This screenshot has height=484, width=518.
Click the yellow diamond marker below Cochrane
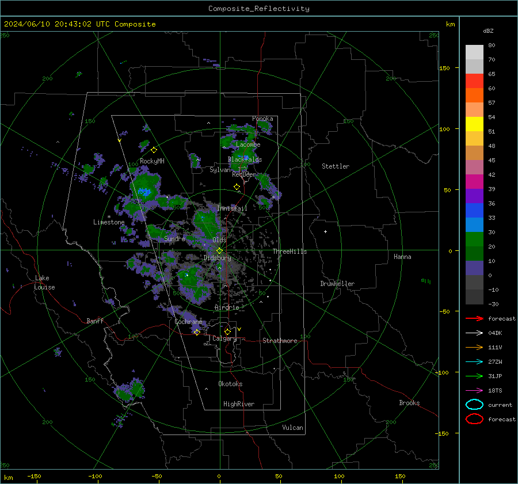coord(197,332)
